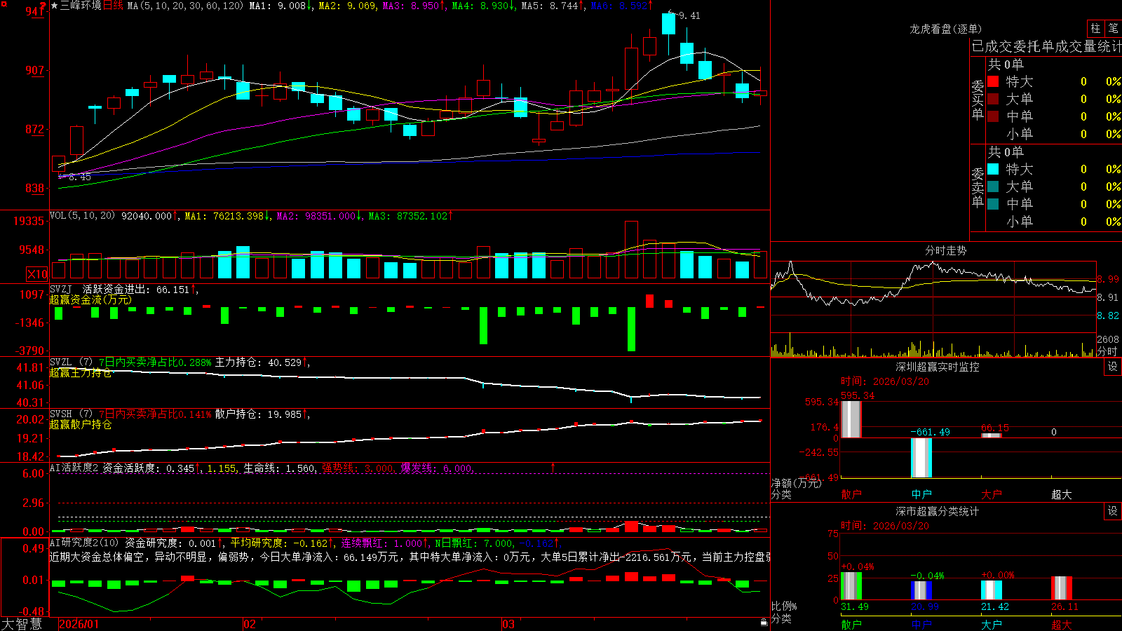Click the 委买单 vertical label
This screenshot has width=1122, height=631.
[x=978, y=100]
